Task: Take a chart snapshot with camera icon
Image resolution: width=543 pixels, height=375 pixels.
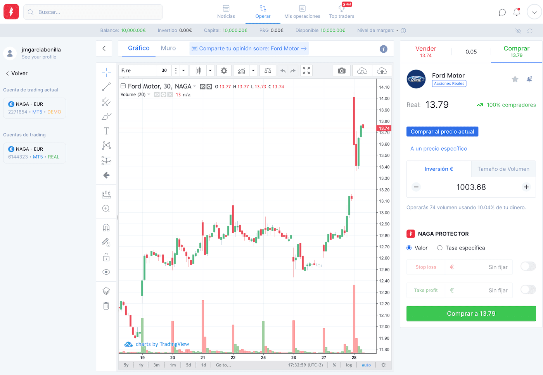Action: 342,71
